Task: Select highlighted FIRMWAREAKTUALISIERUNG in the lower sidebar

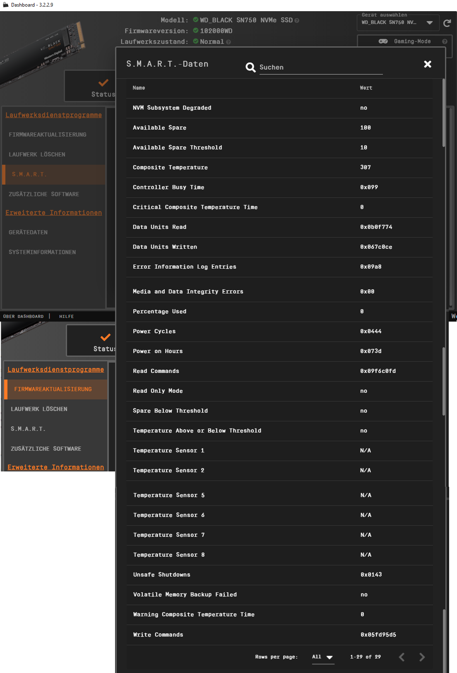Action: tap(56, 389)
